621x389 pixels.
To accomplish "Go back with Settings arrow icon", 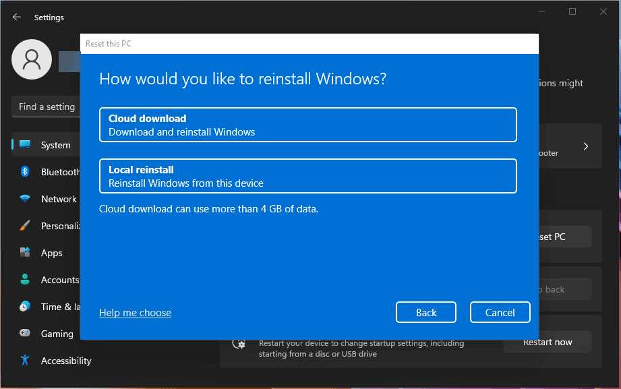I will click(x=17, y=17).
